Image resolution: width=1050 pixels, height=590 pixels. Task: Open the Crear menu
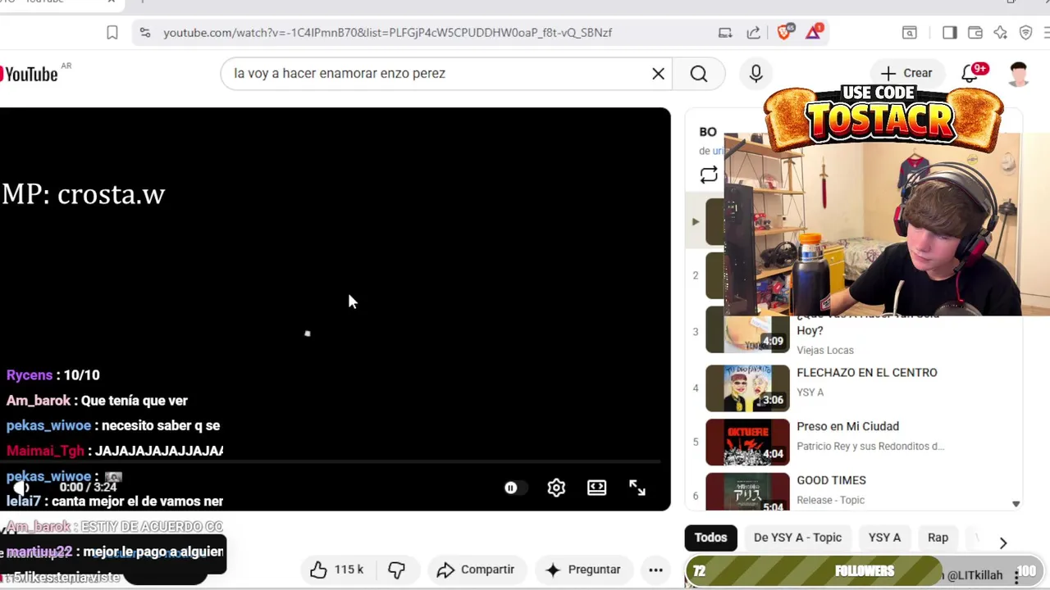[x=906, y=73]
